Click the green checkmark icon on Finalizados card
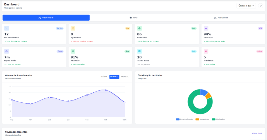Screen dimensions: 267x140 tap(139, 28)
